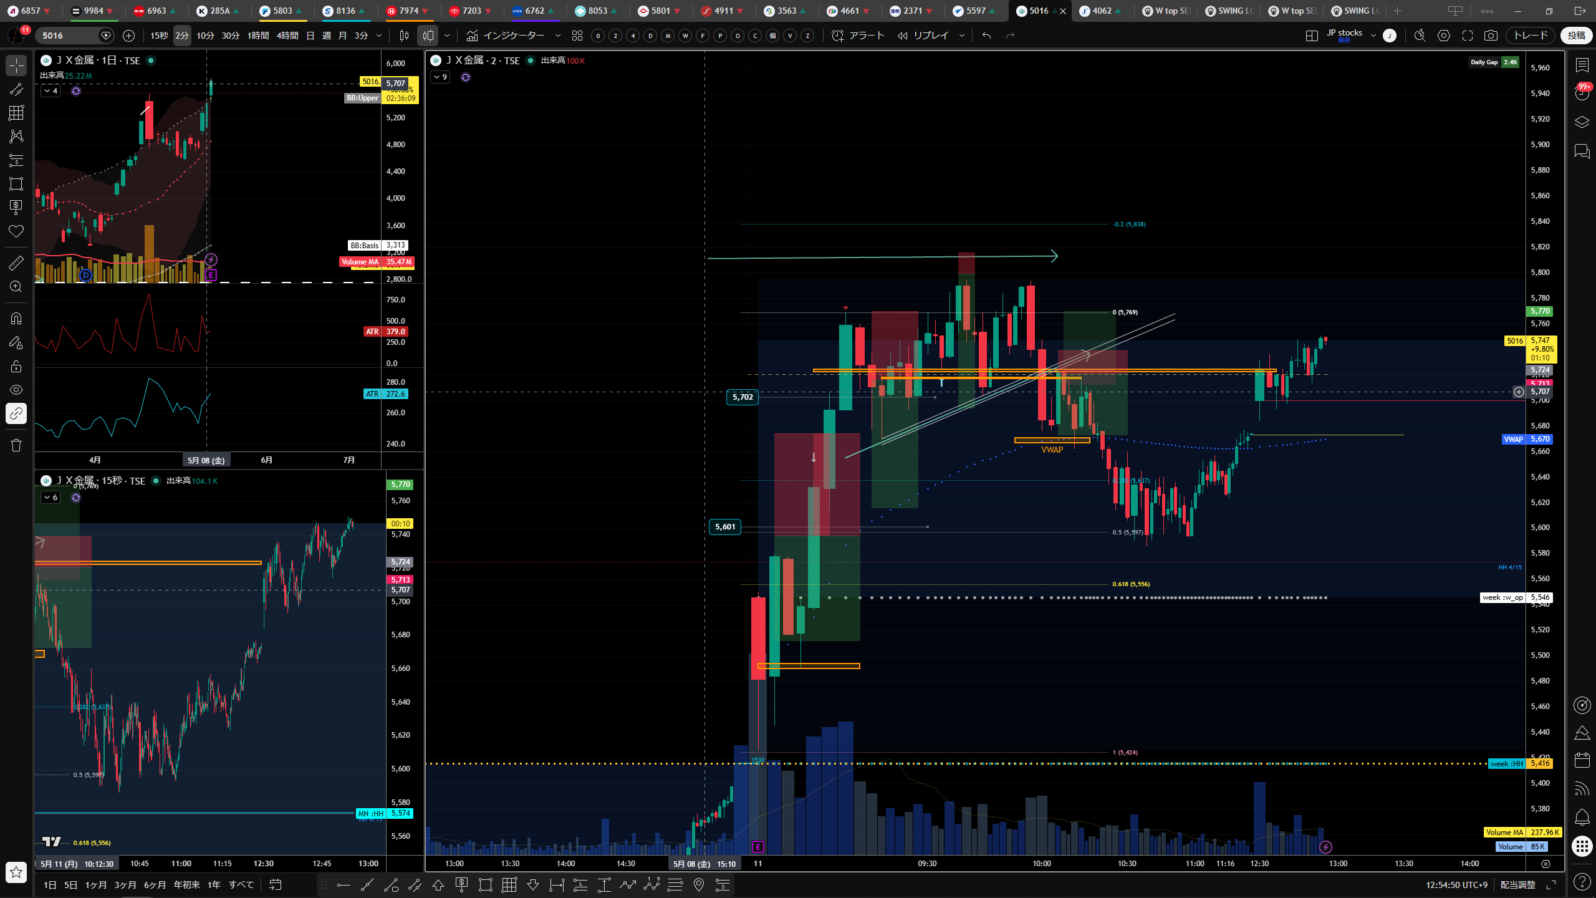Set the date range to 3ヶ月

pyautogui.click(x=125, y=884)
